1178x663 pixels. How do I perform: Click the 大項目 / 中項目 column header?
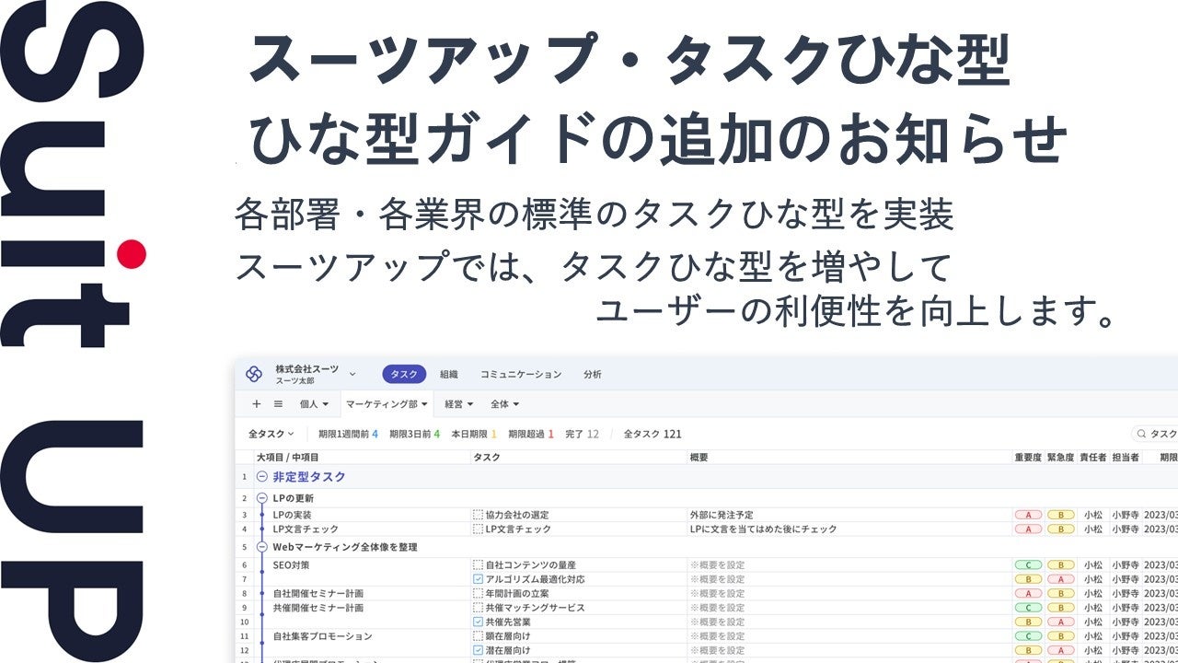click(287, 458)
